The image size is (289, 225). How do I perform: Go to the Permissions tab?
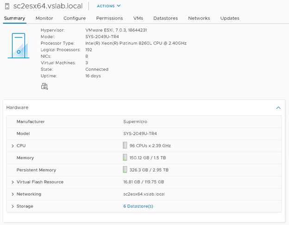(x=109, y=19)
